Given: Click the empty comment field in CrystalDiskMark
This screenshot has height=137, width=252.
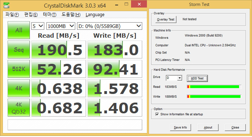Looking at the screenshot, I should (x=75, y=125).
